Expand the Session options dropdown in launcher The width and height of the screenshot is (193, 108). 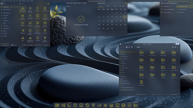click(46, 45)
